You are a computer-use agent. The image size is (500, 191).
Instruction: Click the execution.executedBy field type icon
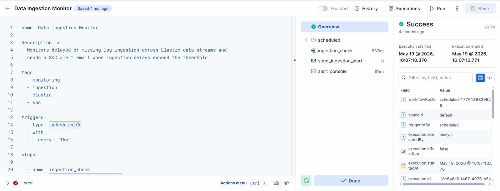pyautogui.click(x=403, y=137)
